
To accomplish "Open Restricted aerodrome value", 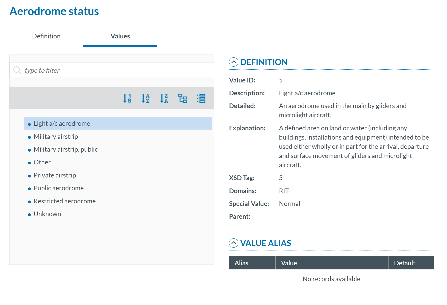I will click(64, 201).
